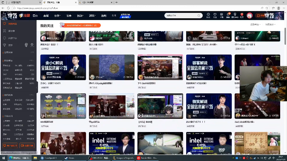Expand all in 网游竞技 section
The width and height of the screenshot is (287, 161).
coord(32,60)
